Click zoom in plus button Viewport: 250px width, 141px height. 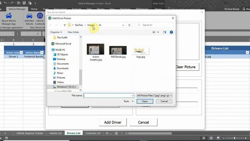click(246, 138)
